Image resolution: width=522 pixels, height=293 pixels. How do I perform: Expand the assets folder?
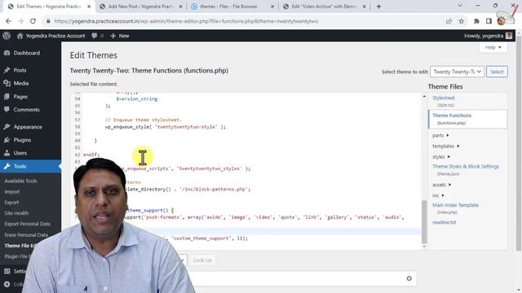point(442,185)
